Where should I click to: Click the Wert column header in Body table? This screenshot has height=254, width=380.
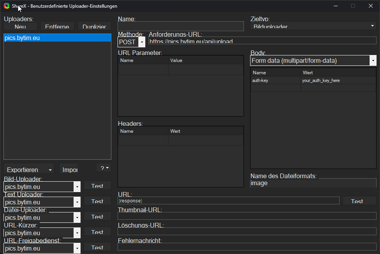coord(338,73)
